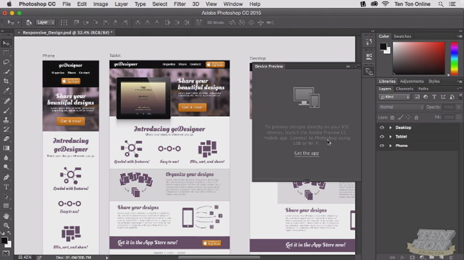The height and width of the screenshot is (260, 464).
Task: Select the Eraser tool
Action: coord(6,139)
